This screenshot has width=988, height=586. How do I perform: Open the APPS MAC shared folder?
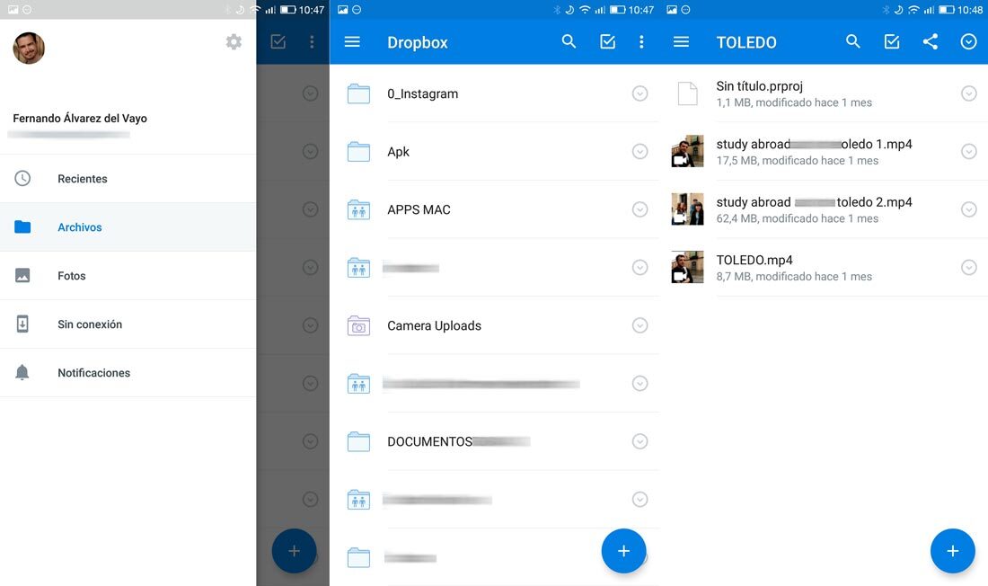coord(419,209)
